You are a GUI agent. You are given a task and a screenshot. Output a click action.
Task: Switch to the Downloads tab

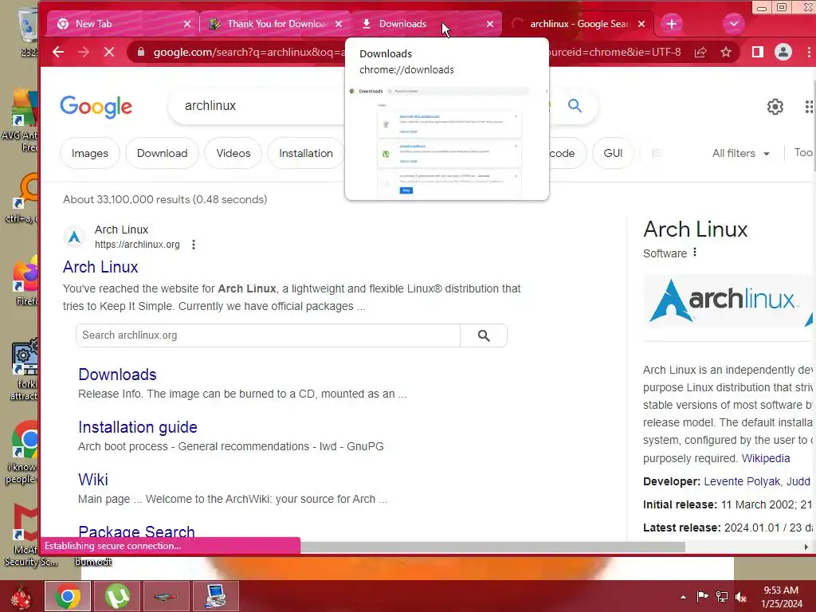[x=427, y=24]
